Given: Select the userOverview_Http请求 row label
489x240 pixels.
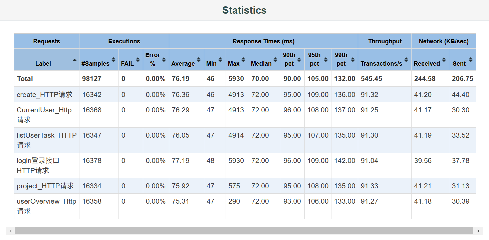Looking at the screenshot, I should click(x=46, y=206).
